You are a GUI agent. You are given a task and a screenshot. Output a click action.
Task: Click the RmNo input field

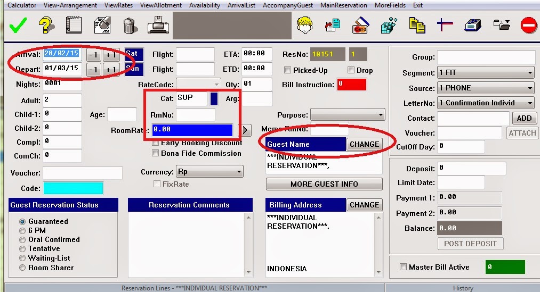[x=195, y=115]
